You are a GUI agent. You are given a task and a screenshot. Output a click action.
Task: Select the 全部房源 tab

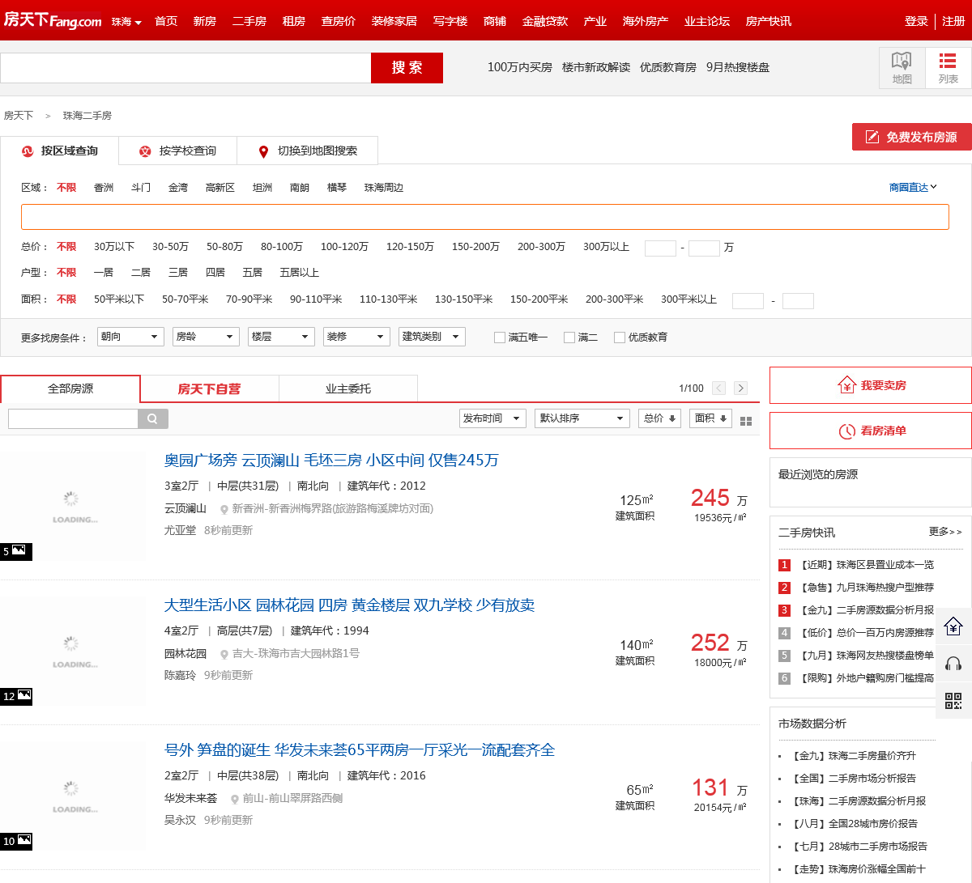coord(70,389)
